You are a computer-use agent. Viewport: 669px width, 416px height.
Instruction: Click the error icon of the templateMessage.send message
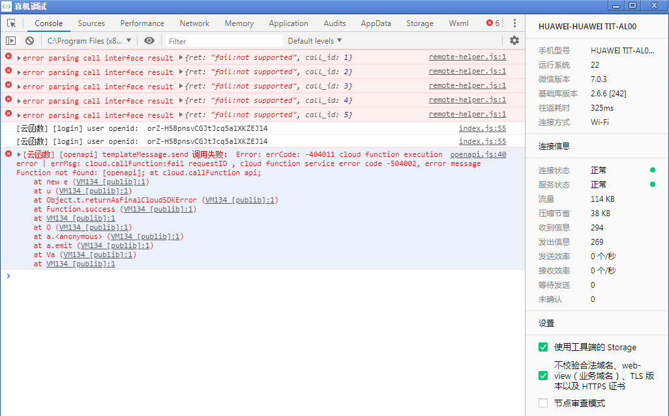coord(8,154)
